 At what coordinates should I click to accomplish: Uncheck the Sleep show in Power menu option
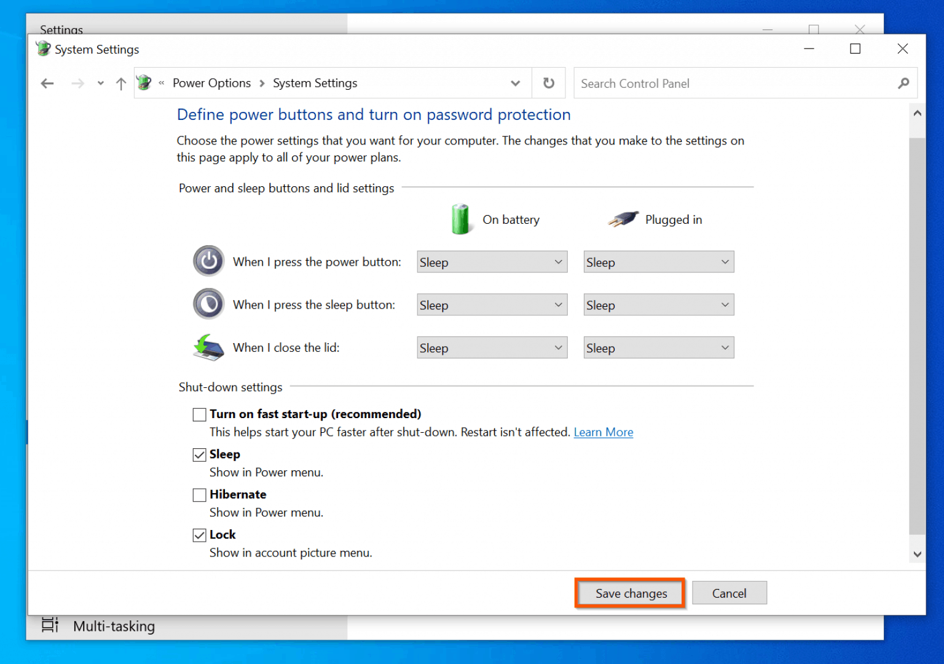[199, 454]
